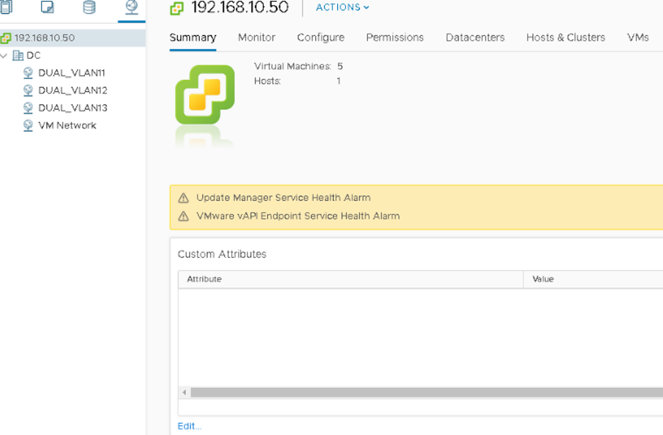Open the ACTIONS dropdown menu
Viewport: 663px width, 435px height.
click(342, 7)
